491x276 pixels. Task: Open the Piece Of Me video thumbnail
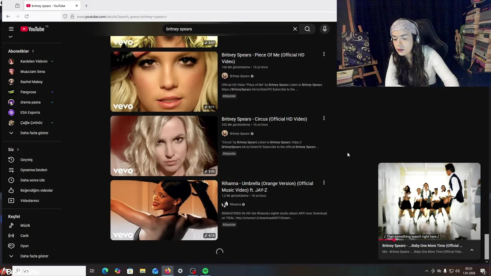pyautogui.click(x=164, y=82)
